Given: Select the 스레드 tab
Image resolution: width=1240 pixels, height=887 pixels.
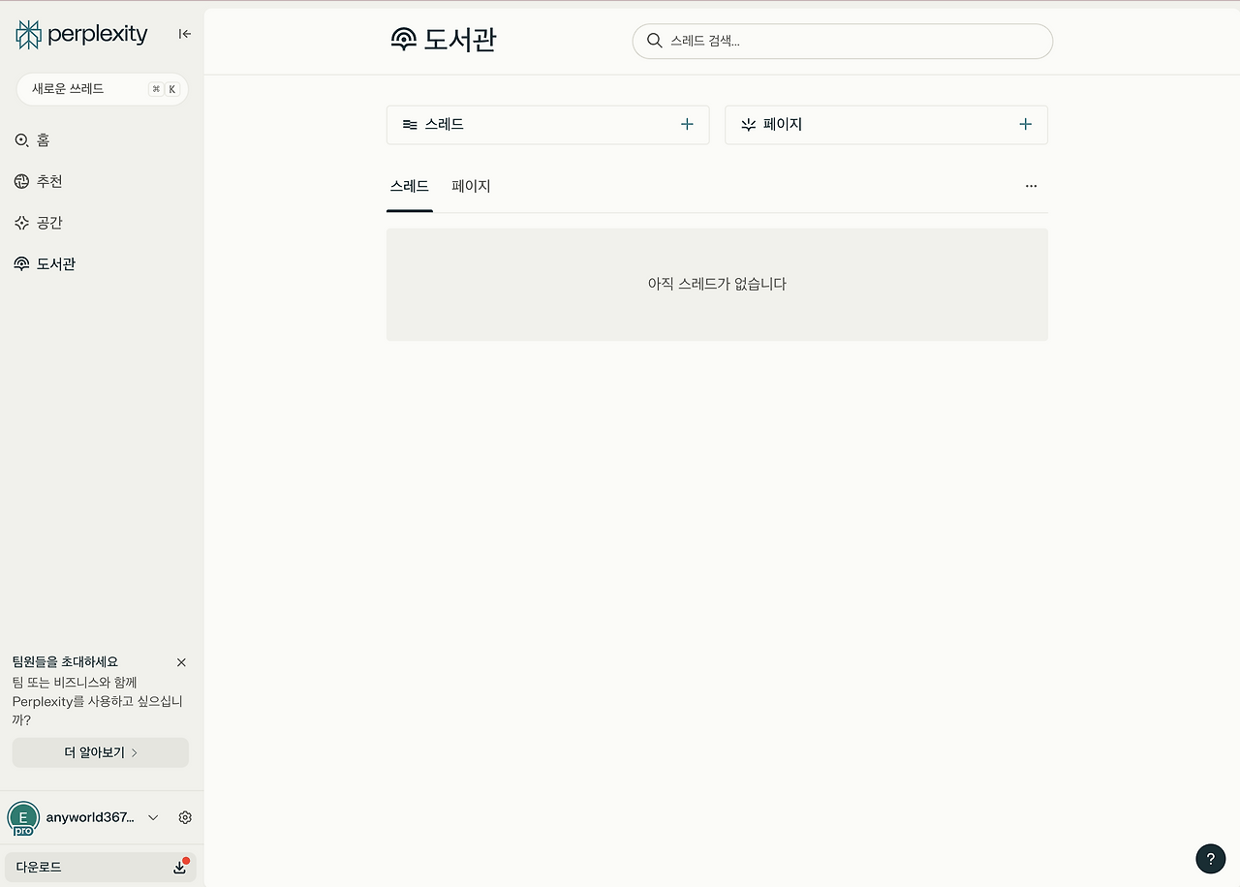Looking at the screenshot, I should [409, 186].
